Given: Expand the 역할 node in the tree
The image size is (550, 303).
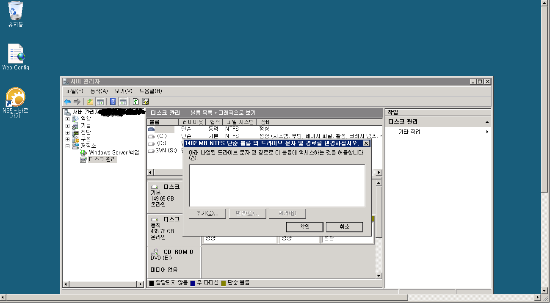Looking at the screenshot, I should tap(67, 119).
